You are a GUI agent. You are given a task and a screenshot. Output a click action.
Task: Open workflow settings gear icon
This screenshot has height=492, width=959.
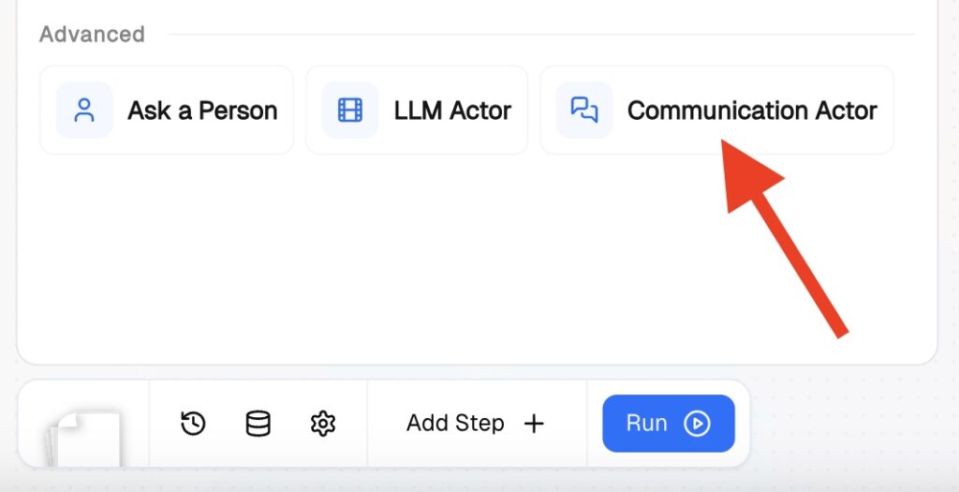tap(322, 424)
